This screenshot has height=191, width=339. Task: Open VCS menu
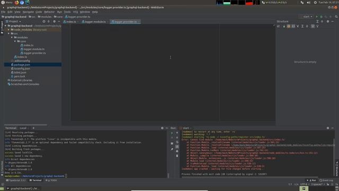click(75, 12)
